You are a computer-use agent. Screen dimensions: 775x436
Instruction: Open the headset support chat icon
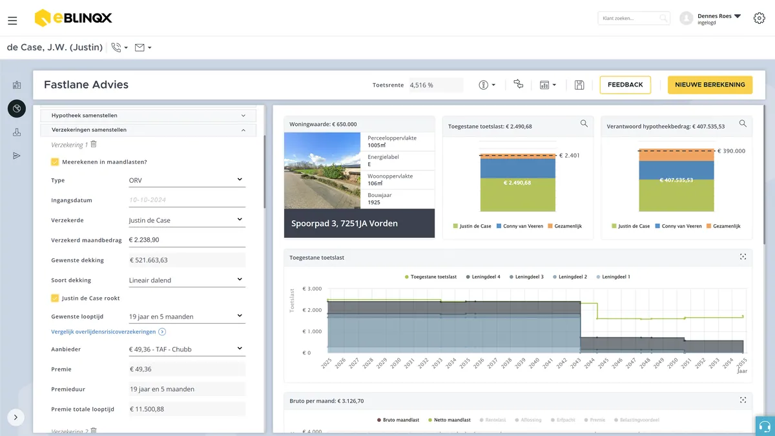765,426
